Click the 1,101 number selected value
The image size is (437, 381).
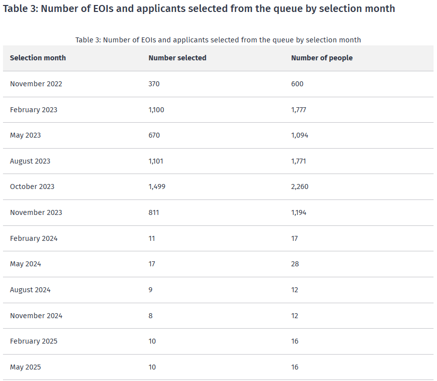156,161
